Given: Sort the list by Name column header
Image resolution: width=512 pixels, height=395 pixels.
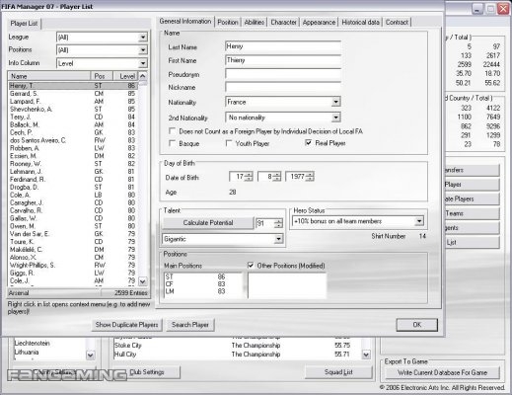Looking at the screenshot, I should [x=49, y=76].
